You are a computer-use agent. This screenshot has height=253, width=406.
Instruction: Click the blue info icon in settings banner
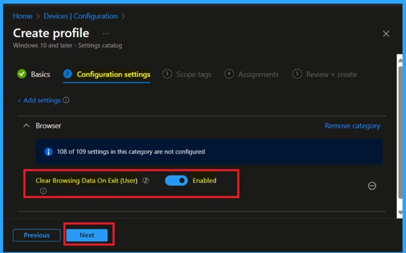pyautogui.click(x=48, y=152)
